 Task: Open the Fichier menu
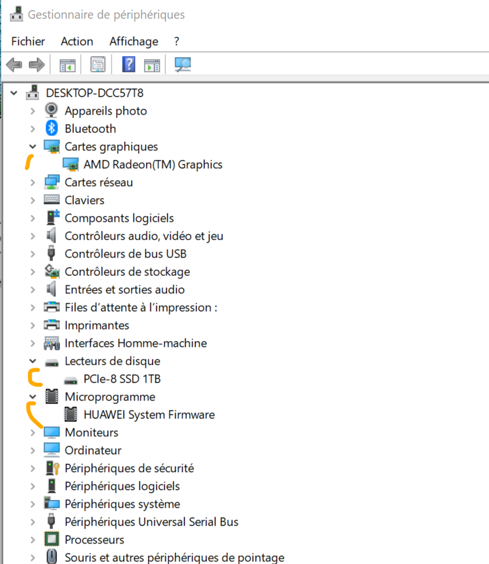tap(28, 42)
